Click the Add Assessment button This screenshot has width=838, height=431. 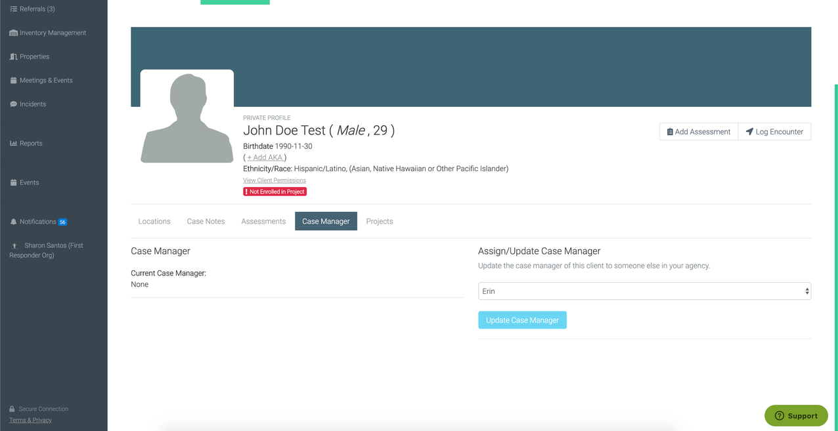click(699, 132)
